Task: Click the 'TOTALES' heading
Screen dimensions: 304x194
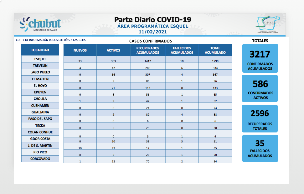Action: point(260,41)
